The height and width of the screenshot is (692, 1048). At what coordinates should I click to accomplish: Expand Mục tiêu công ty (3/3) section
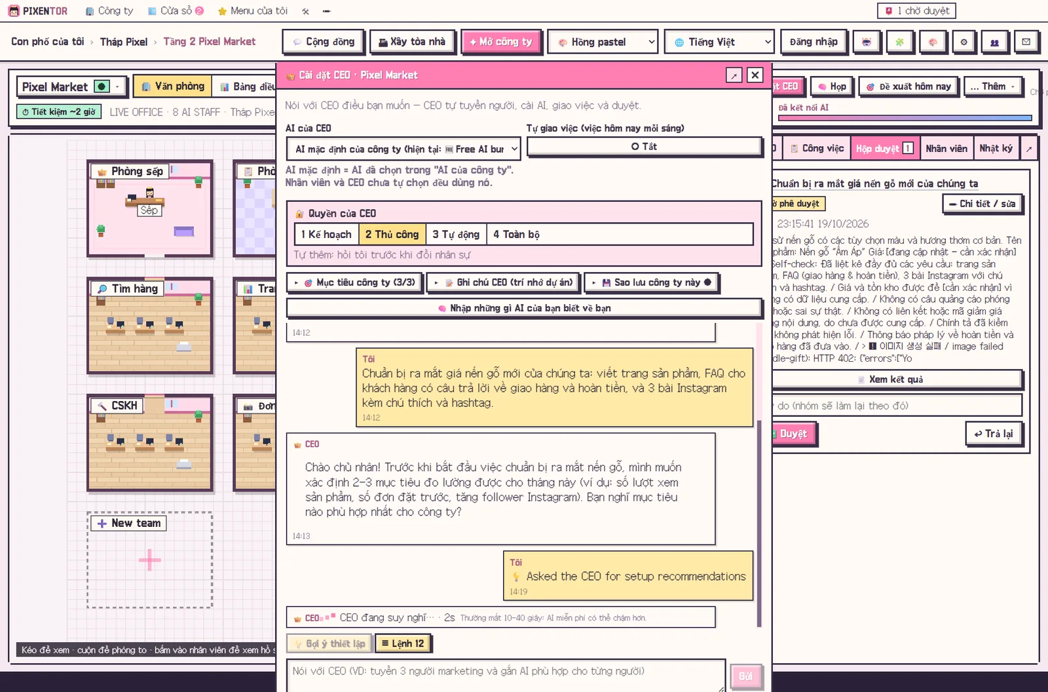[354, 282]
